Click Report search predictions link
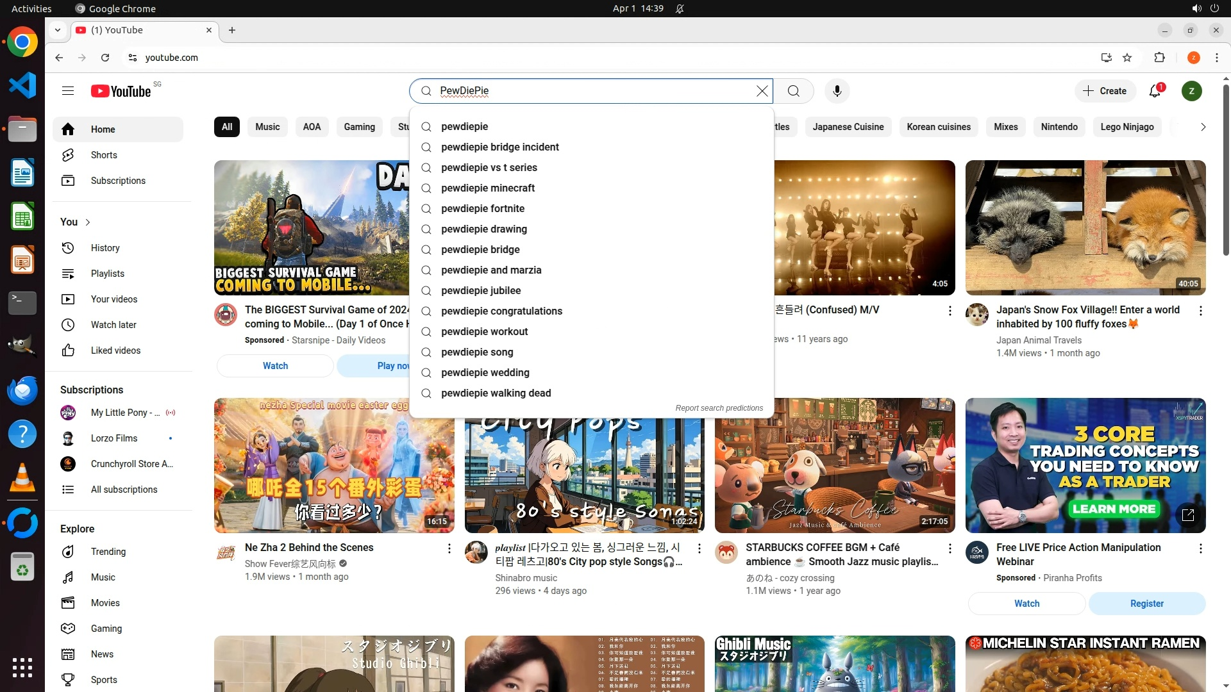This screenshot has height=692, width=1231. tap(719, 408)
